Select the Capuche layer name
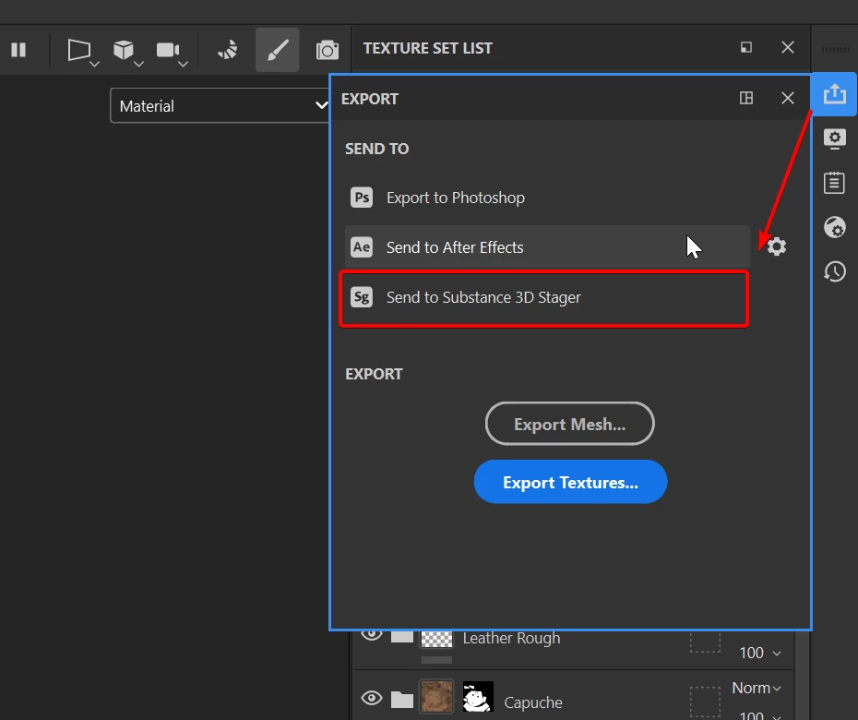Viewport: 858px width, 720px height. point(533,702)
